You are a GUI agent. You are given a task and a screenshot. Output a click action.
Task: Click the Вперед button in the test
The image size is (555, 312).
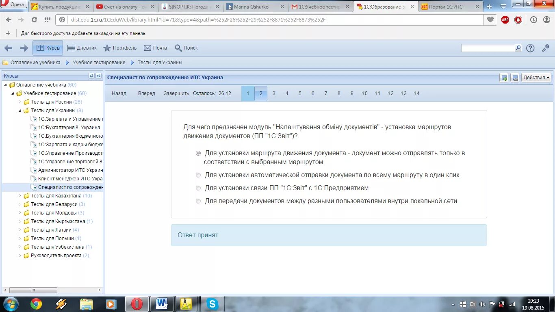pos(147,93)
